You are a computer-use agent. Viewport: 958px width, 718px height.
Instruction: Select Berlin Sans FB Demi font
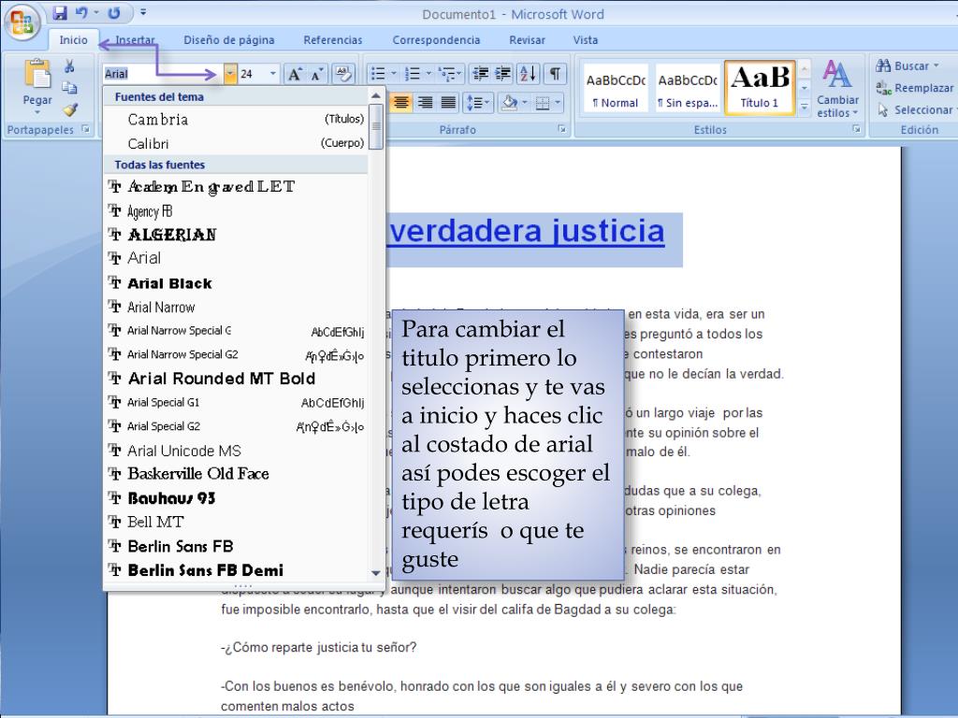[236, 570]
